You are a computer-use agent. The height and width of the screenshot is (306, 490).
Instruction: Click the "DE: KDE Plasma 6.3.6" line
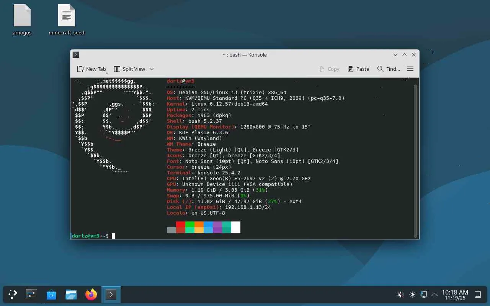198,133
